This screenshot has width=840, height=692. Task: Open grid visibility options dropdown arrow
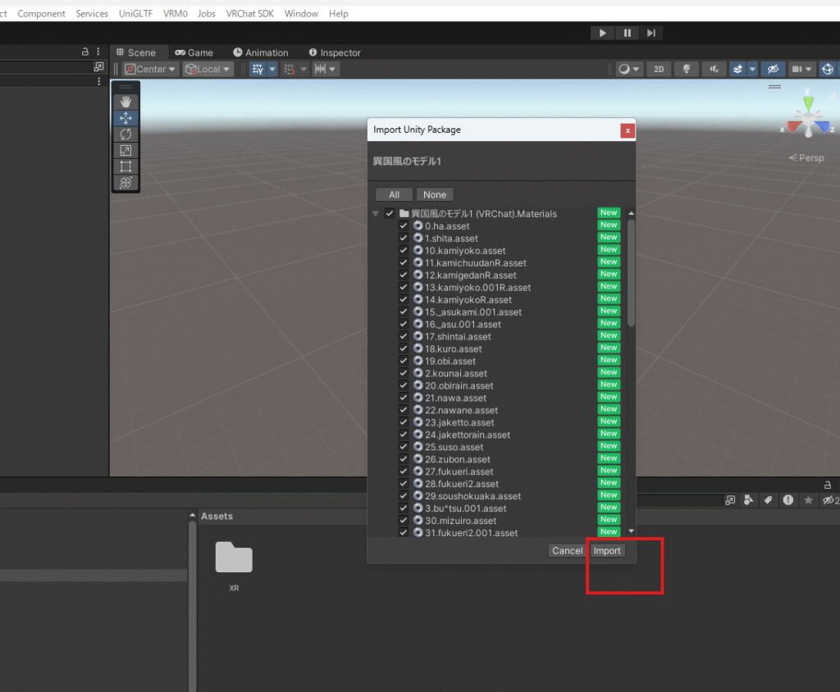272,69
